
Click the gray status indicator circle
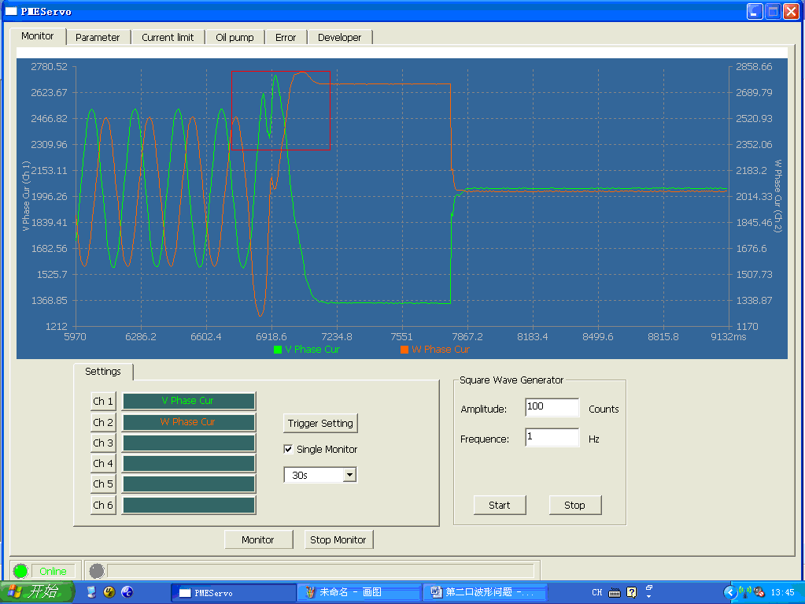pos(96,571)
